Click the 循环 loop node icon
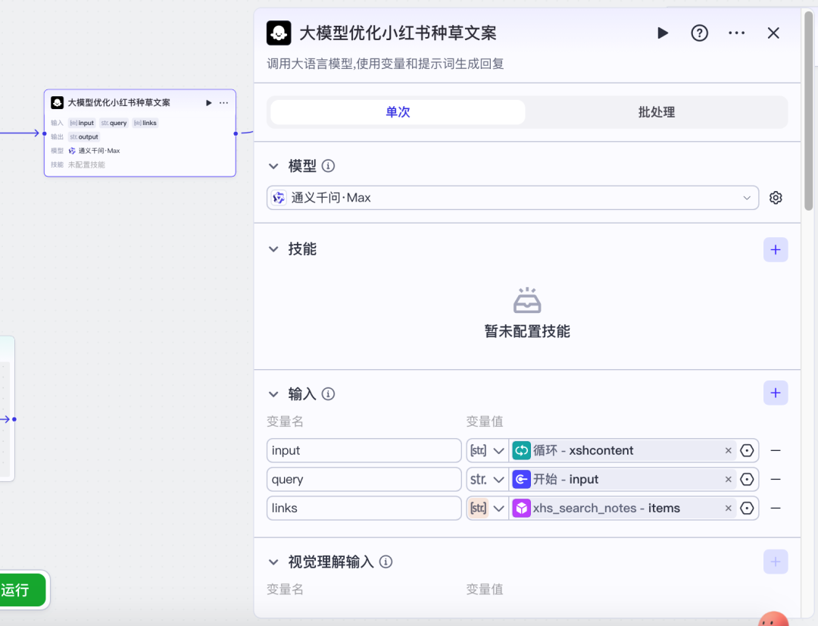This screenshot has width=818, height=626. tap(521, 451)
